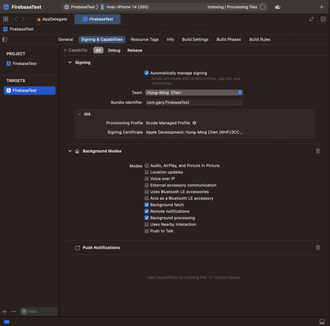Click the + Capability button

(75, 50)
